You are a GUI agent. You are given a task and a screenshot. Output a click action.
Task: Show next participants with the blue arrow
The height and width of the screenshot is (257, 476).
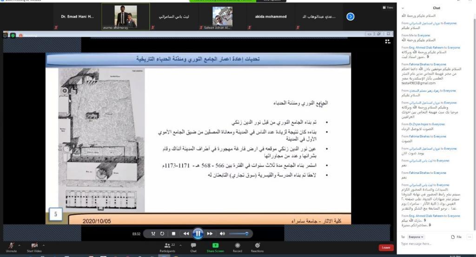351,17
